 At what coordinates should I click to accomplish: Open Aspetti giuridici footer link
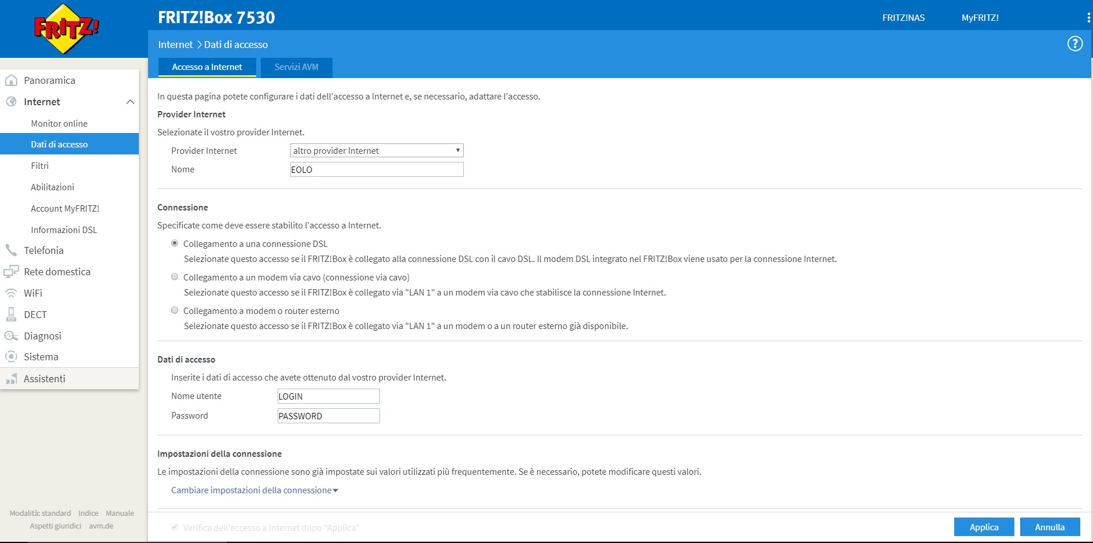(x=56, y=526)
